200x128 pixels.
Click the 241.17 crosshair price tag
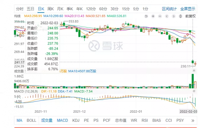pos(19,62)
